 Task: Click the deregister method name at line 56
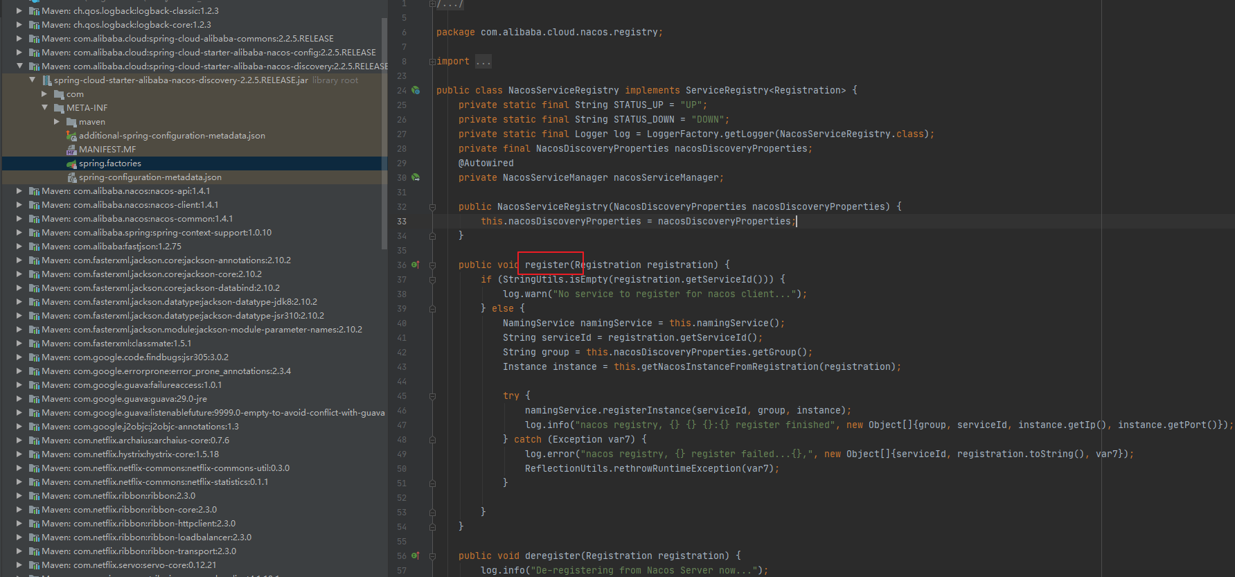click(552, 556)
